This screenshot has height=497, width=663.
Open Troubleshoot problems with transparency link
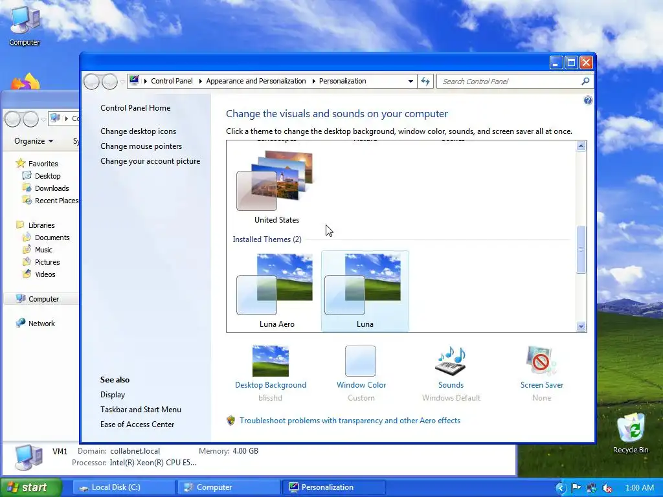350,421
